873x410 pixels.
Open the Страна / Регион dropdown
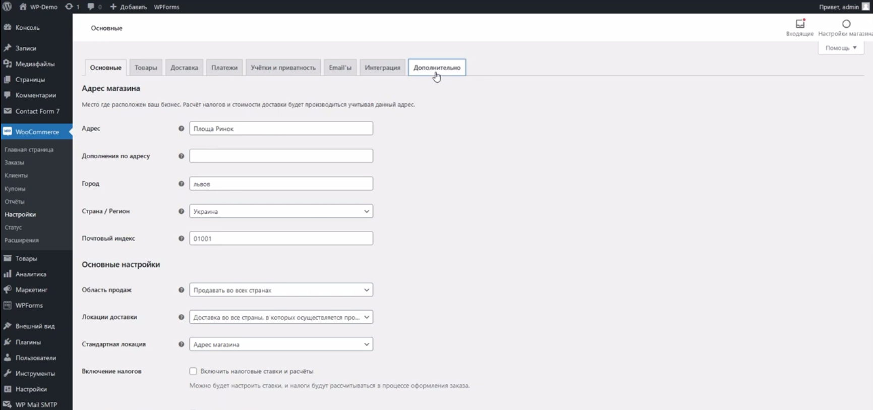[x=281, y=211]
